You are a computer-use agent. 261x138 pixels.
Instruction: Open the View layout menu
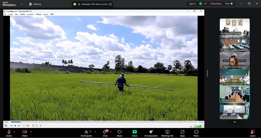pos(229,4)
